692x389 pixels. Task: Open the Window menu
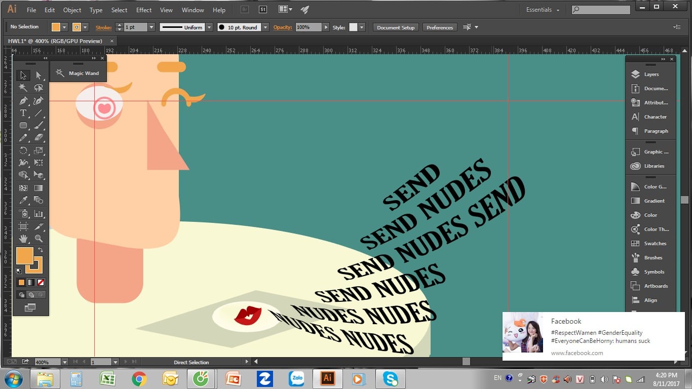193,10
